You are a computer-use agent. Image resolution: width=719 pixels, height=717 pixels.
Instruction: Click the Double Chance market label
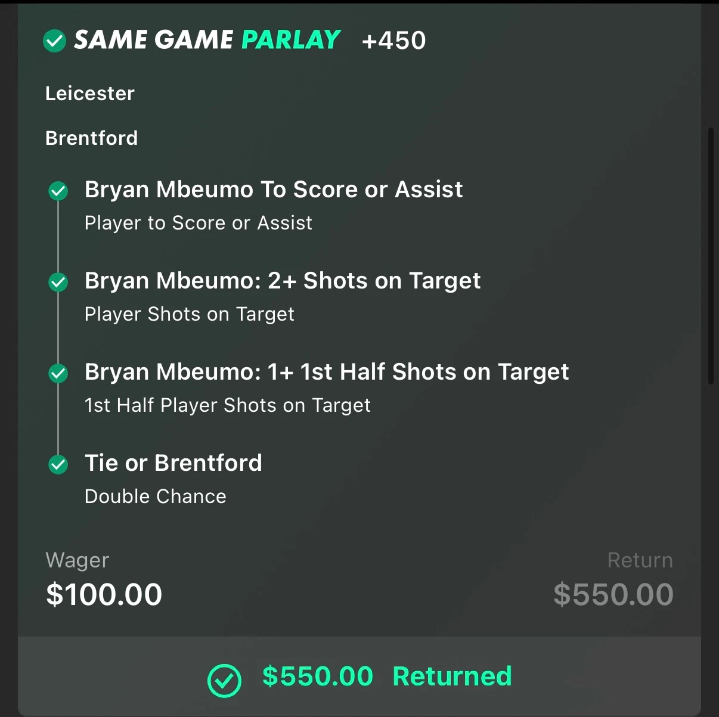click(x=156, y=496)
